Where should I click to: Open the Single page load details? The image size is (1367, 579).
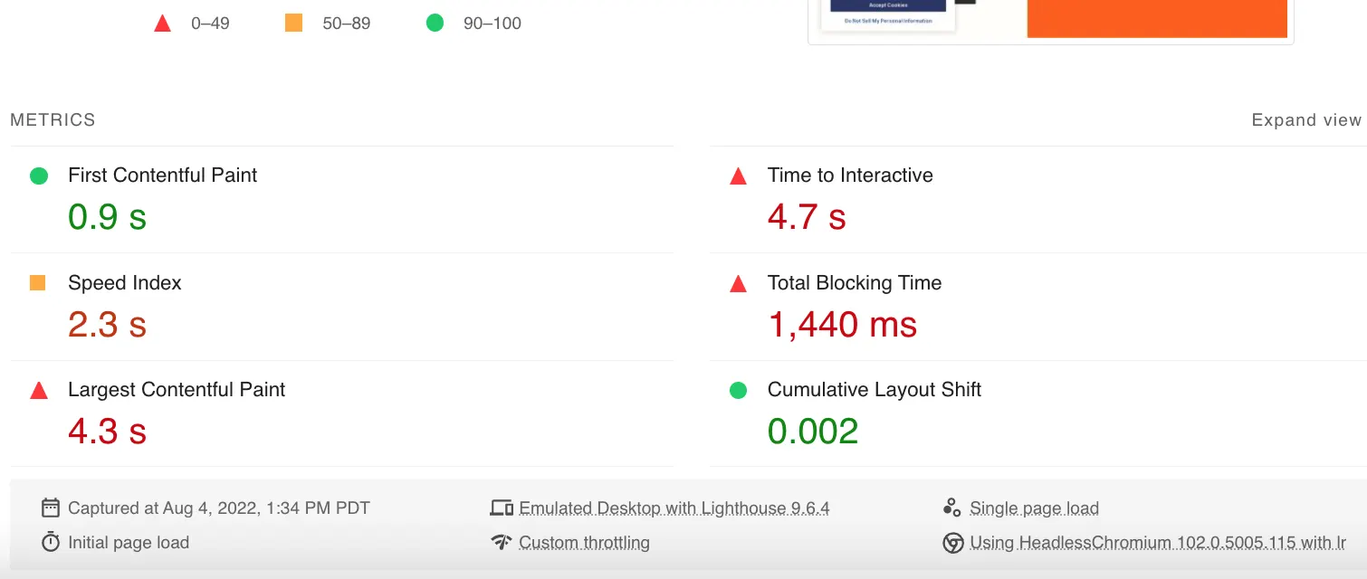(x=1034, y=508)
